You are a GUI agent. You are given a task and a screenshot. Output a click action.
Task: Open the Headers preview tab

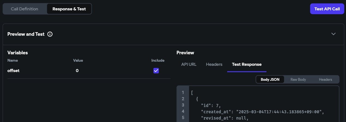pos(214,64)
